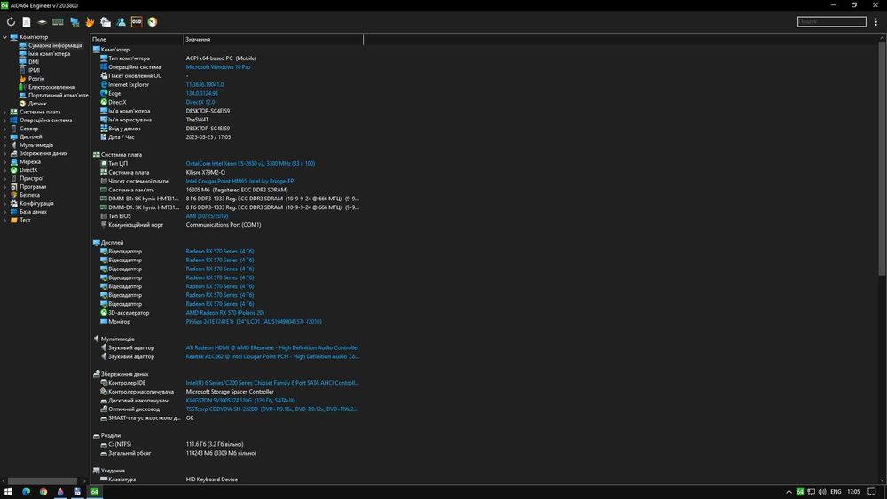This screenshot has width=887, height=499.
Task: Select the Програми tree item
Action: (33, 186)
